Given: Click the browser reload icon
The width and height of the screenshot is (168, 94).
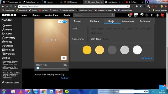Looking at the screenshot, I should [x=11, y=6].
